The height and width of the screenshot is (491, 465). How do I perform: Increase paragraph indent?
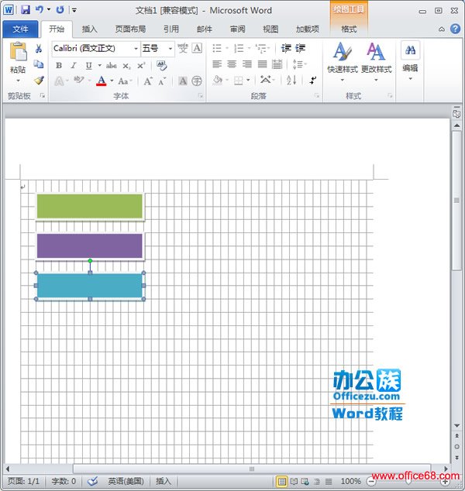[300, 48]
